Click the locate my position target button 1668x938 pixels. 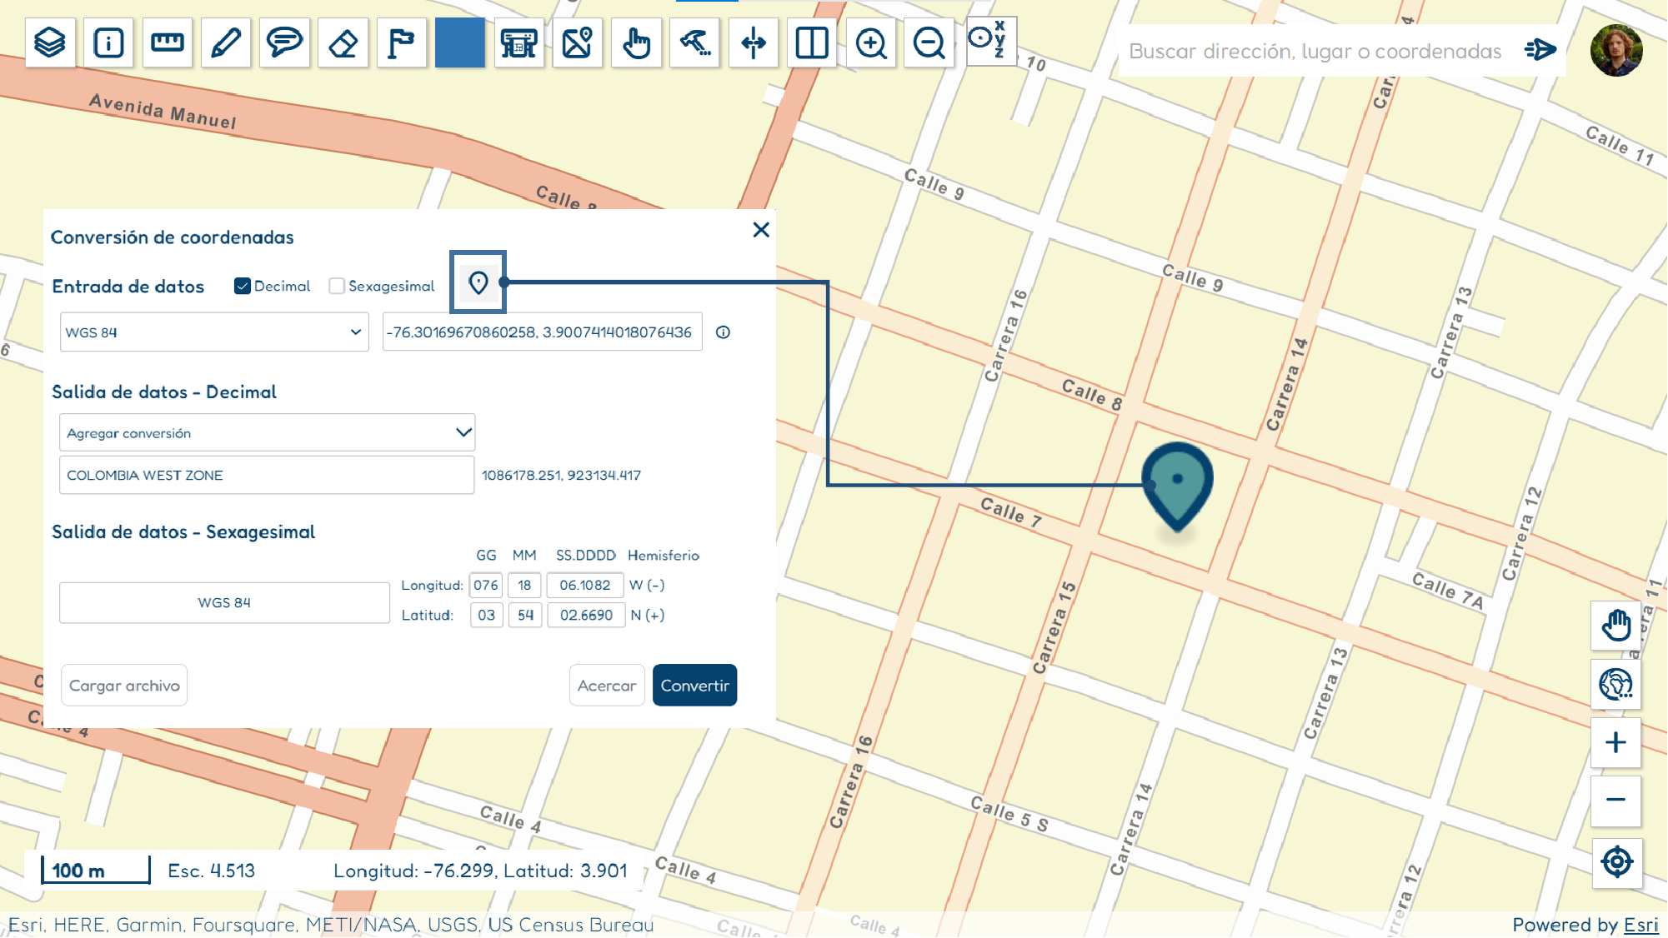click(x=1617, y=862)
